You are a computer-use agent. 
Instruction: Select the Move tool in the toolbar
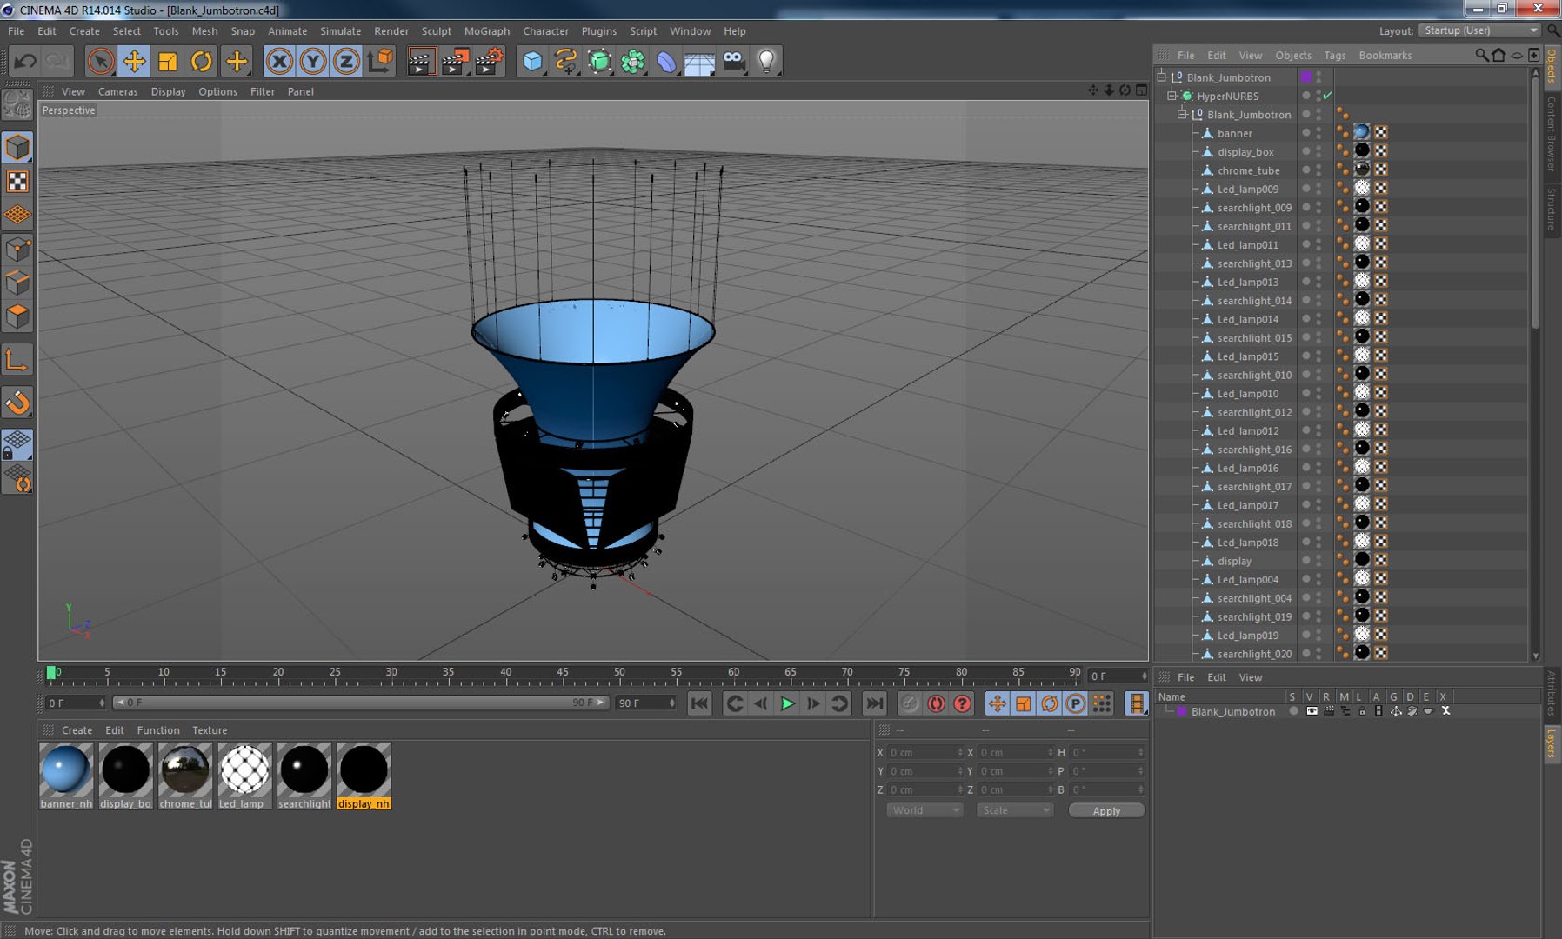point(134,61)
